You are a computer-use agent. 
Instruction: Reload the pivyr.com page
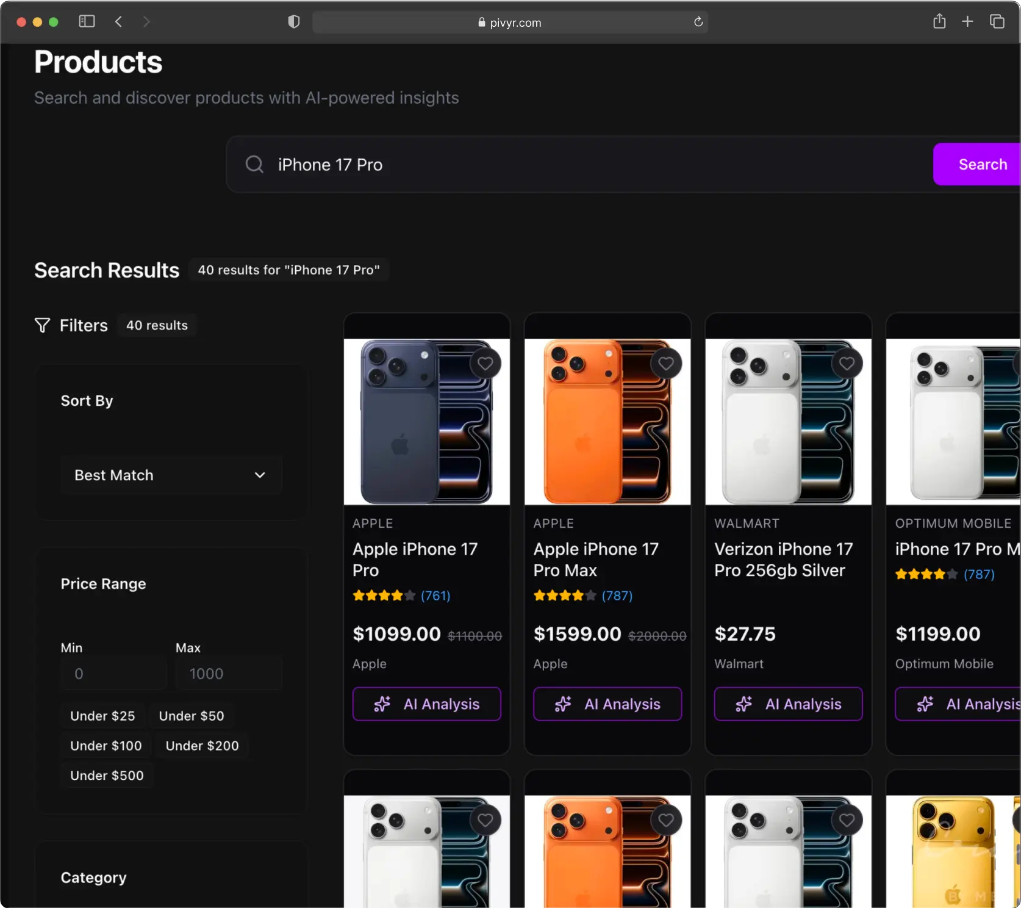coord(698,23)
